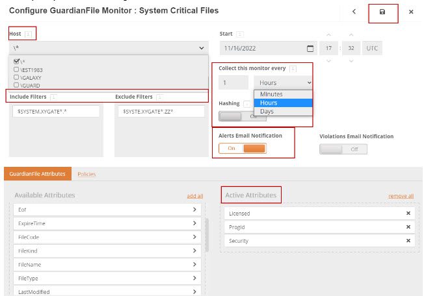Click the Available Attributes scrollbar
The image size is (424, 296).
coord(207,235)
